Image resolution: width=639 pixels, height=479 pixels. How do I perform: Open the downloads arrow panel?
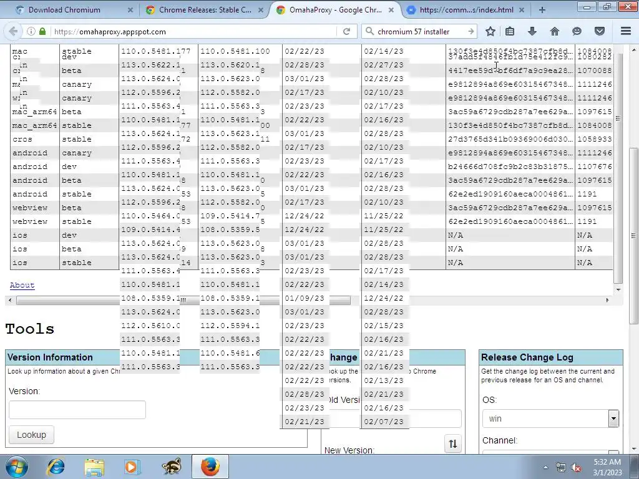(532, 31)
